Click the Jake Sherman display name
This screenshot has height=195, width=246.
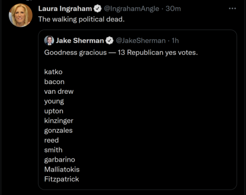[80, 41]
